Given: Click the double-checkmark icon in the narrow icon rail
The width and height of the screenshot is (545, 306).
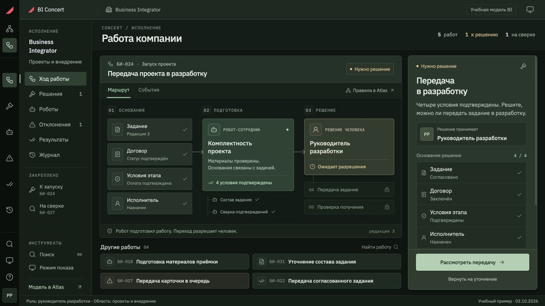Looking at the screenshot, I should coord(9,184).
